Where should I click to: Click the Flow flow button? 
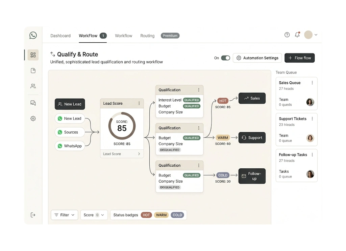[x=299, y=58]
